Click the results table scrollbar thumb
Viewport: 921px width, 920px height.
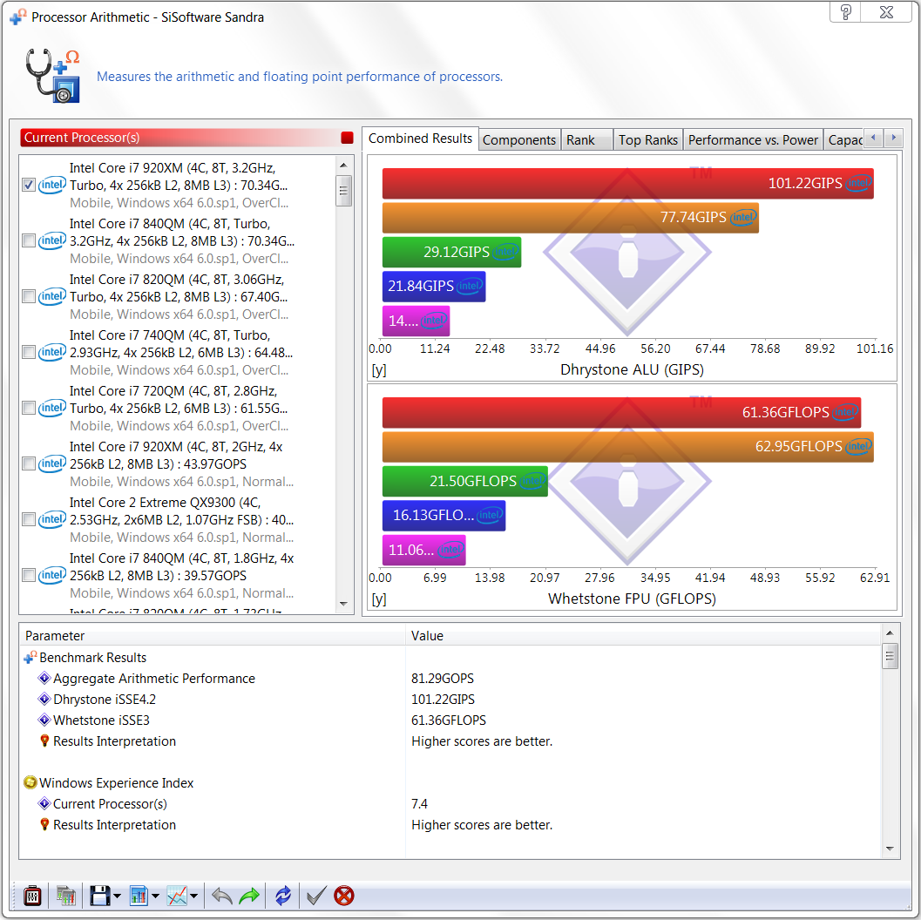point(890,656)
